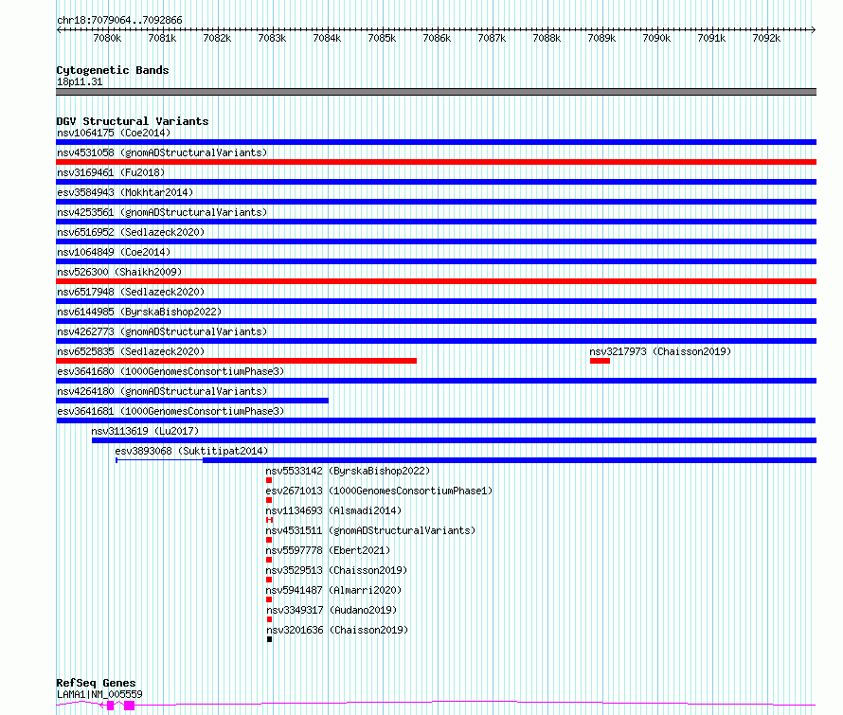Select the red nsv6525835 Sedlazeck2020 bar
843x715 pixels.
tap(236, 361)
